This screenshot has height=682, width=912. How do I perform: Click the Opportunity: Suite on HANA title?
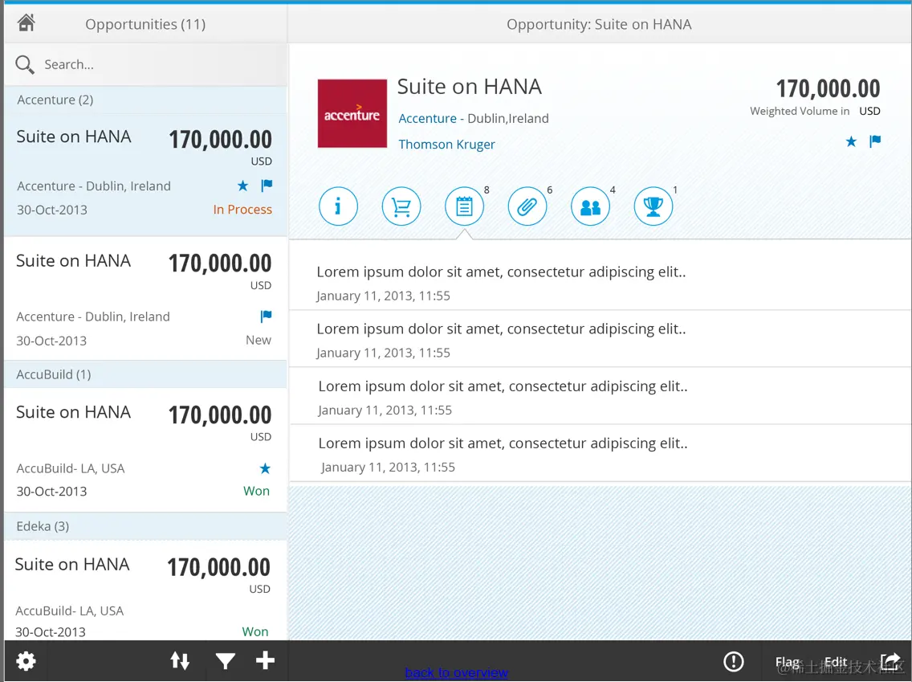click(x=599, y=24)
